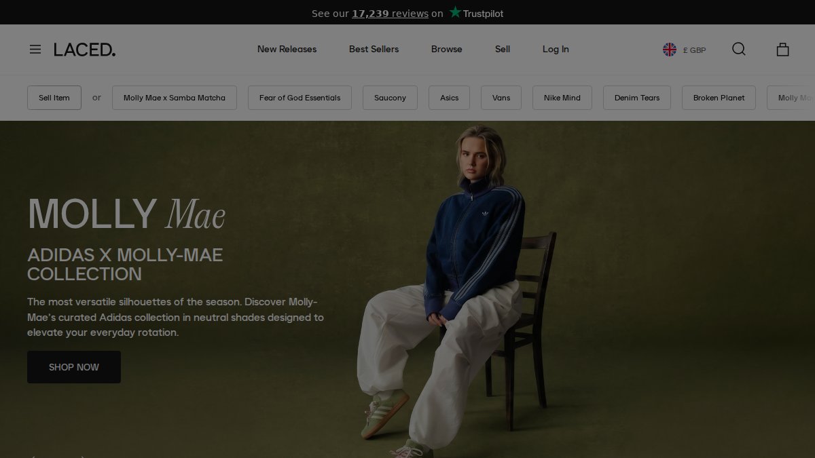The height and width of the screenshot is (458, 815).
Task: Click the ADIDAS X MOLLY-MAE COLLECTION title
Action: pos(125,265)
